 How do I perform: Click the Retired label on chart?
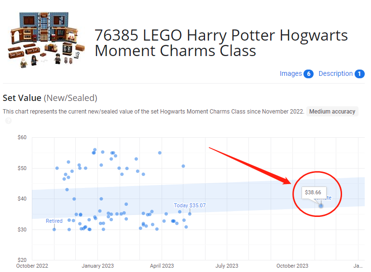54,221
